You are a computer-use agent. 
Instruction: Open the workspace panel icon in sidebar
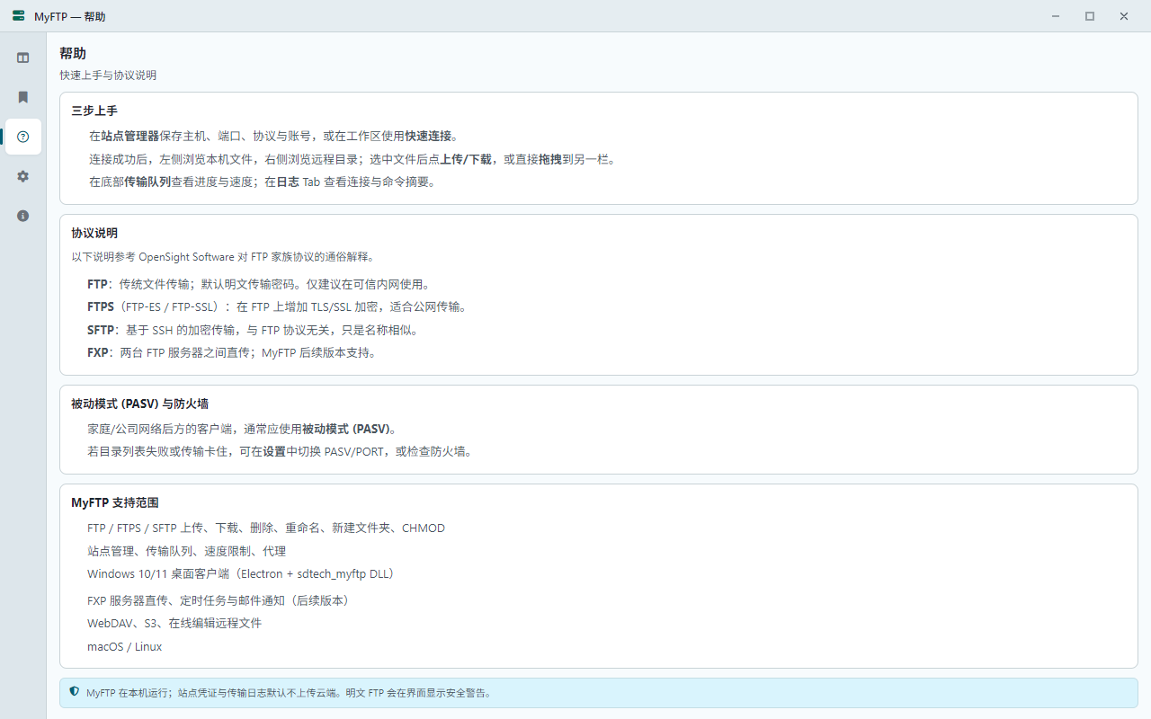(23, 58)
